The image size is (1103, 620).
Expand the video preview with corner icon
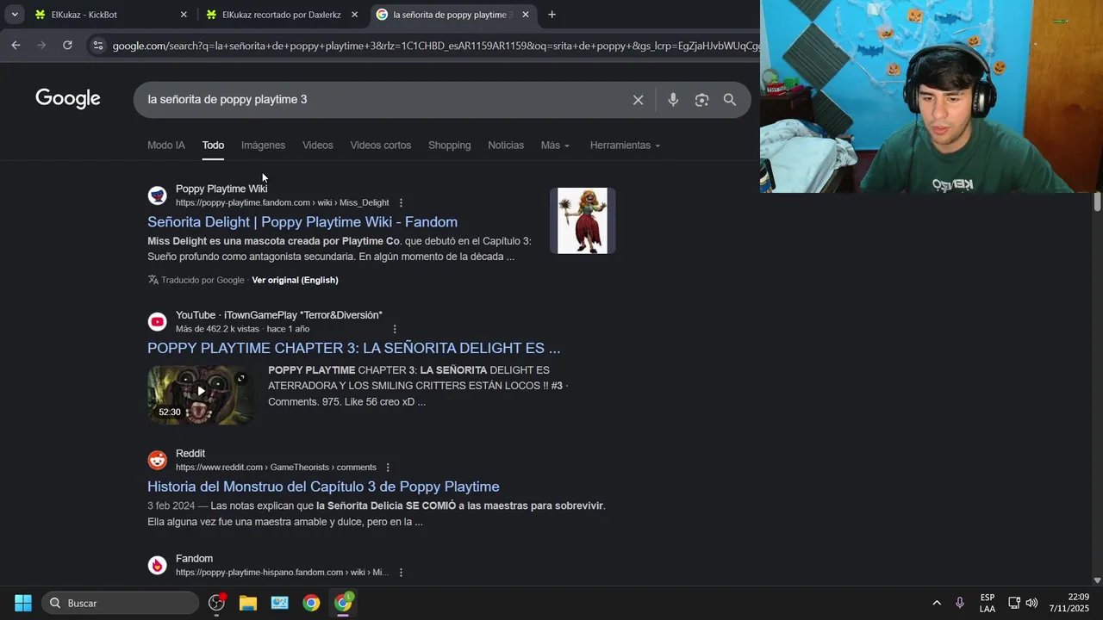point(241,378)
